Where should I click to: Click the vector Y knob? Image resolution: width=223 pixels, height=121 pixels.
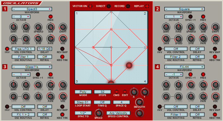(145, 92)
